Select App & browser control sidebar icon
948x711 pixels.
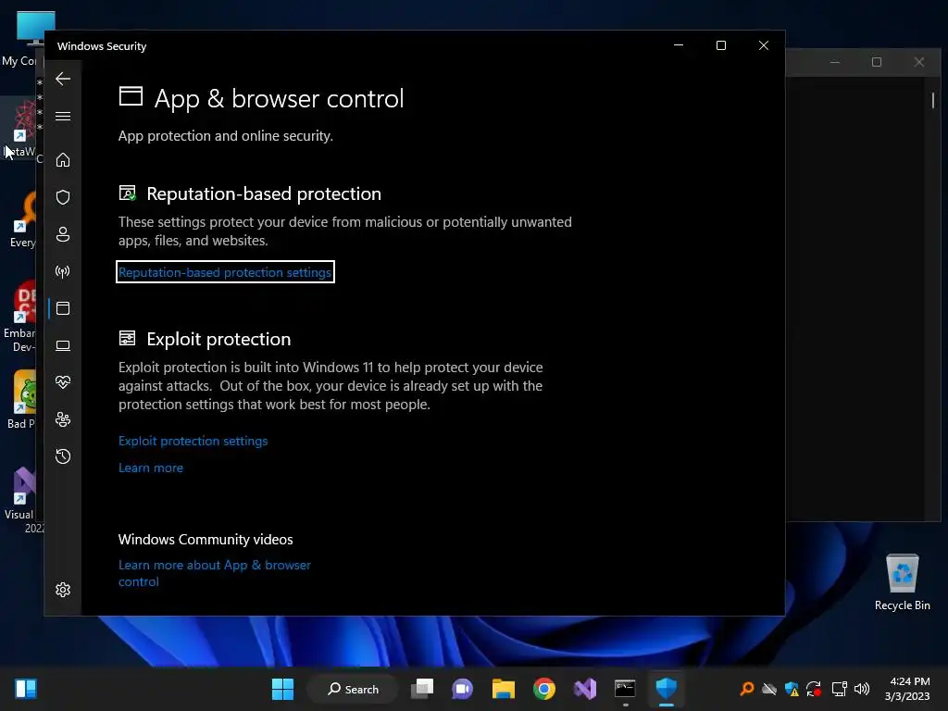click(63, 308)
